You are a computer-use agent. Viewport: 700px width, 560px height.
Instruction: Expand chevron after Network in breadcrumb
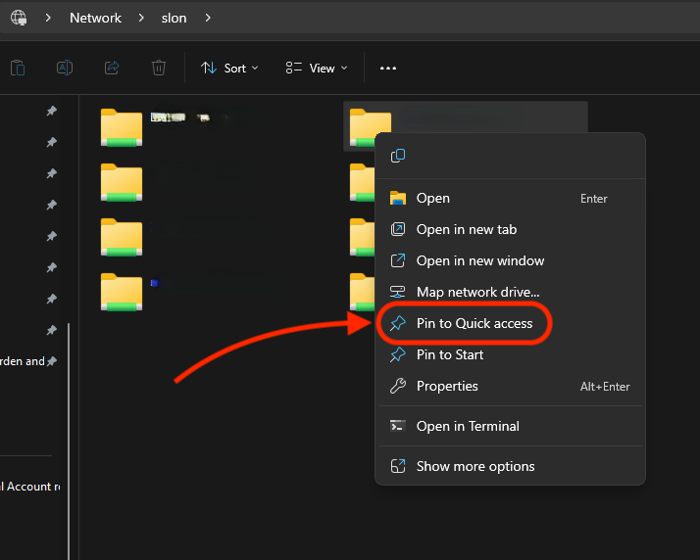(141, 18)
